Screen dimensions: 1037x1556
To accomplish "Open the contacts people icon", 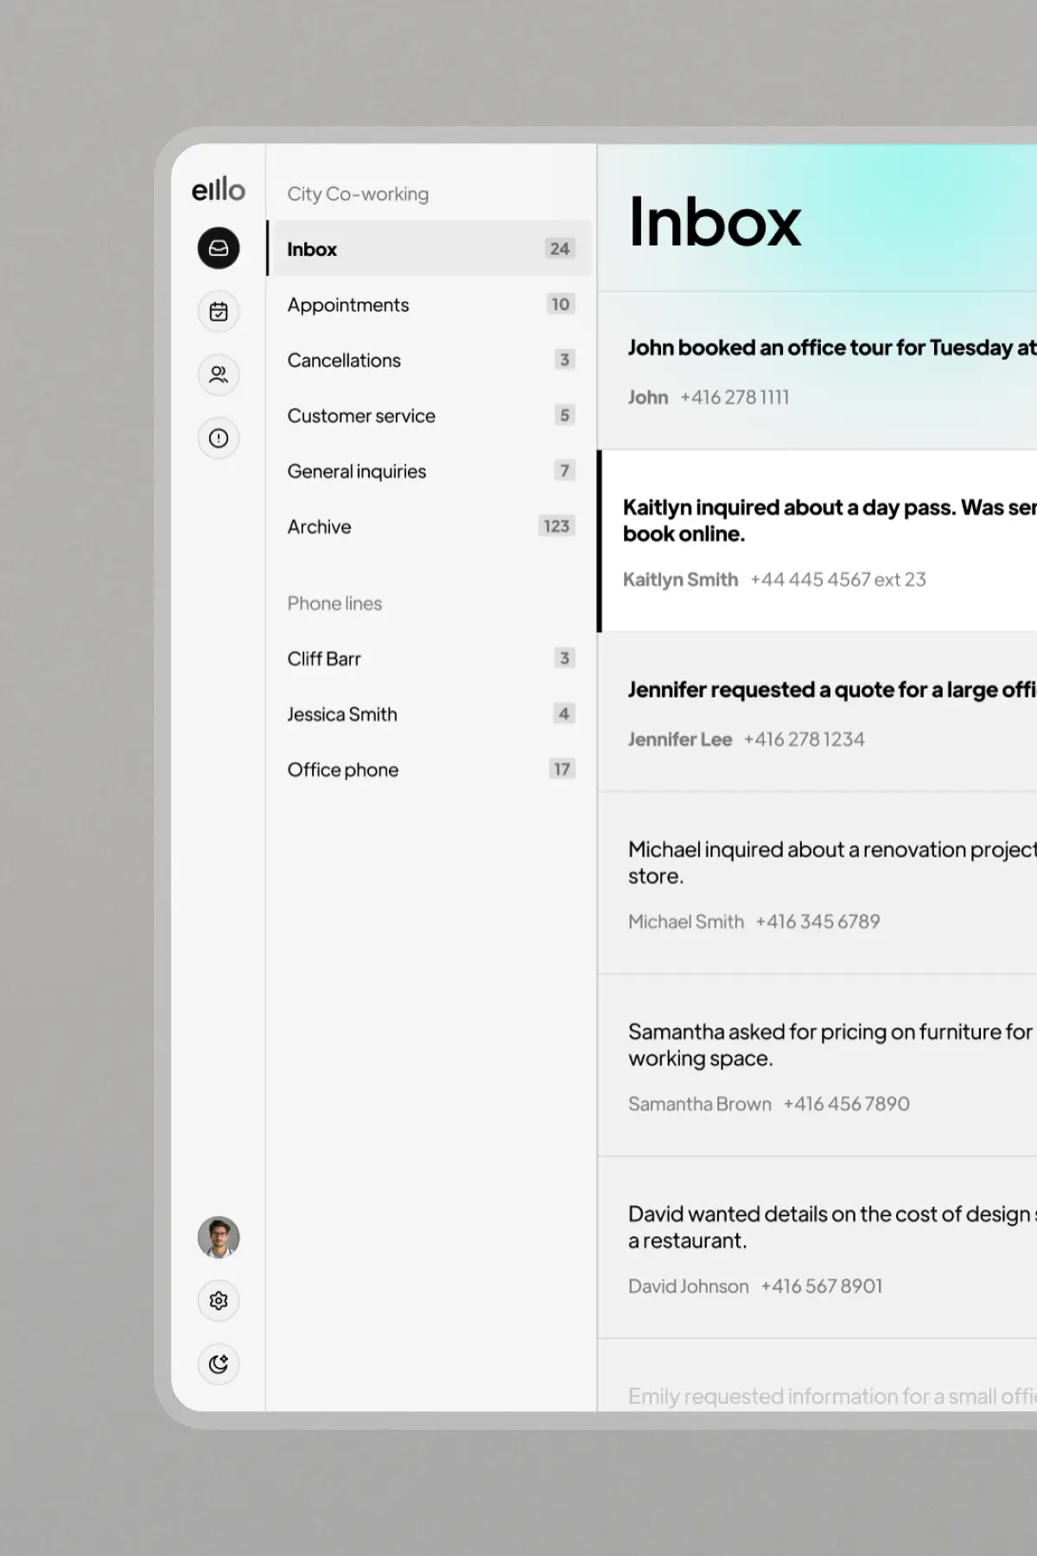I will (219, 374).
